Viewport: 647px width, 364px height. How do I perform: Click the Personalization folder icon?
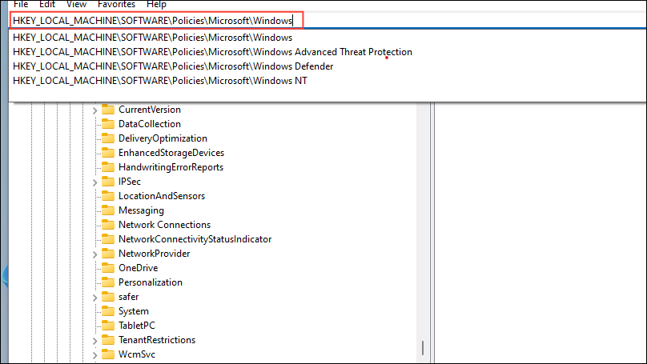pyautogui.click(x=108, y=282)
